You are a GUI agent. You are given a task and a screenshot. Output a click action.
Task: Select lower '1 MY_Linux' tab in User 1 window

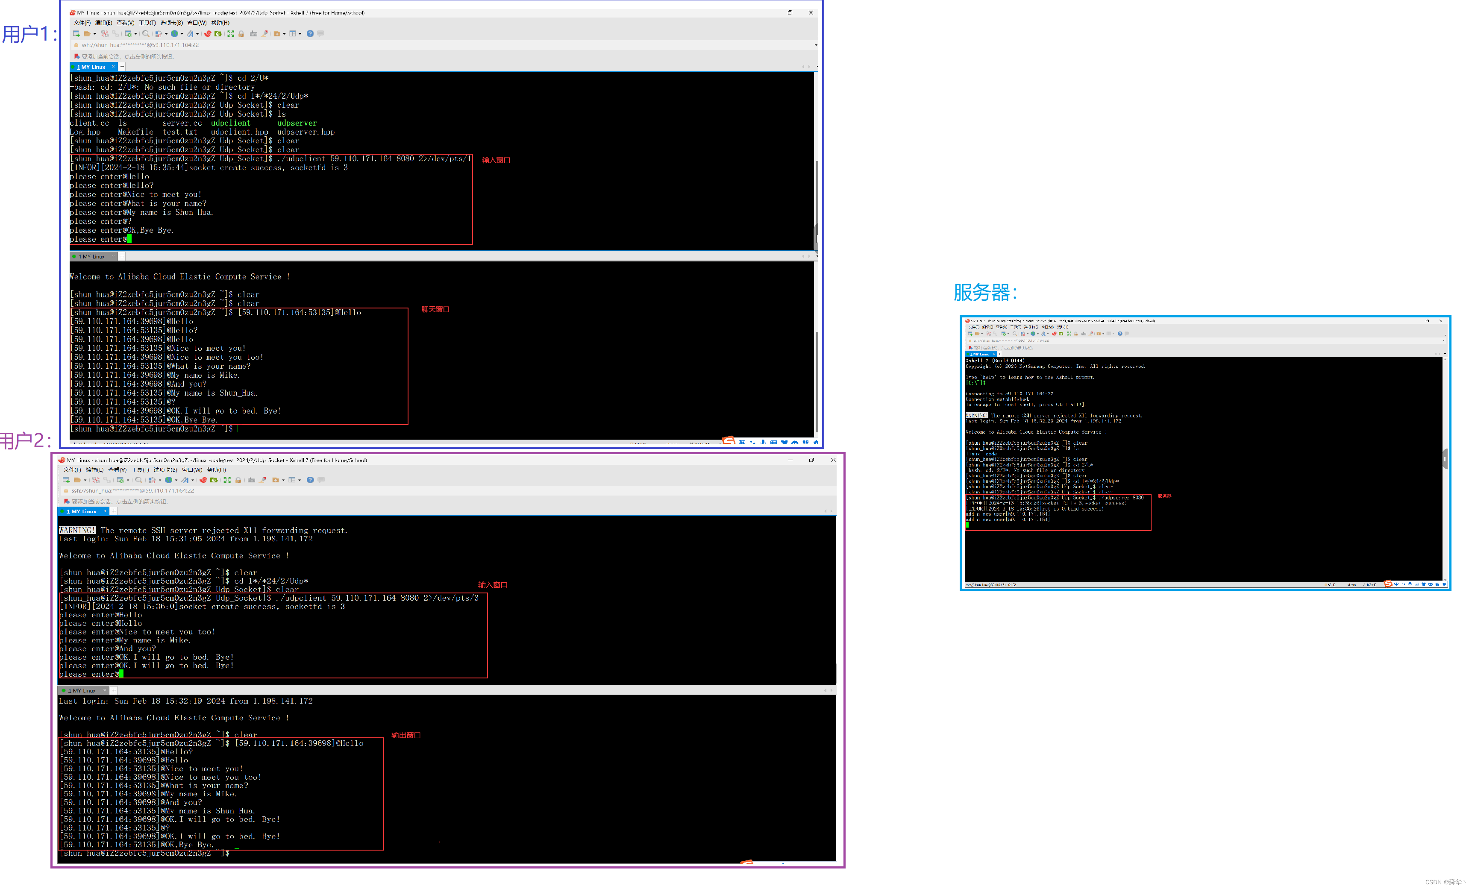pos(94,257)
